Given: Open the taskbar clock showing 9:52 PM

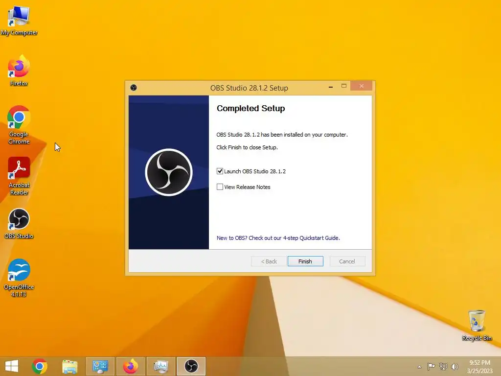Looking at the screenshot, I should point(479,366).
